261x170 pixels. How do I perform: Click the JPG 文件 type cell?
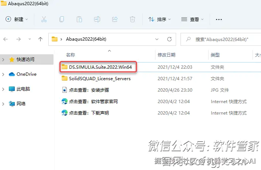click(220, 90)
